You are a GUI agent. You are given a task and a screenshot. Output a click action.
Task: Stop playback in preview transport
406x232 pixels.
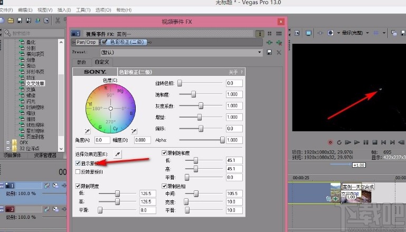tap(374, 142)
